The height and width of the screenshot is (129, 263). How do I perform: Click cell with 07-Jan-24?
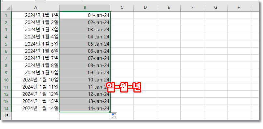tap(85, 58)
